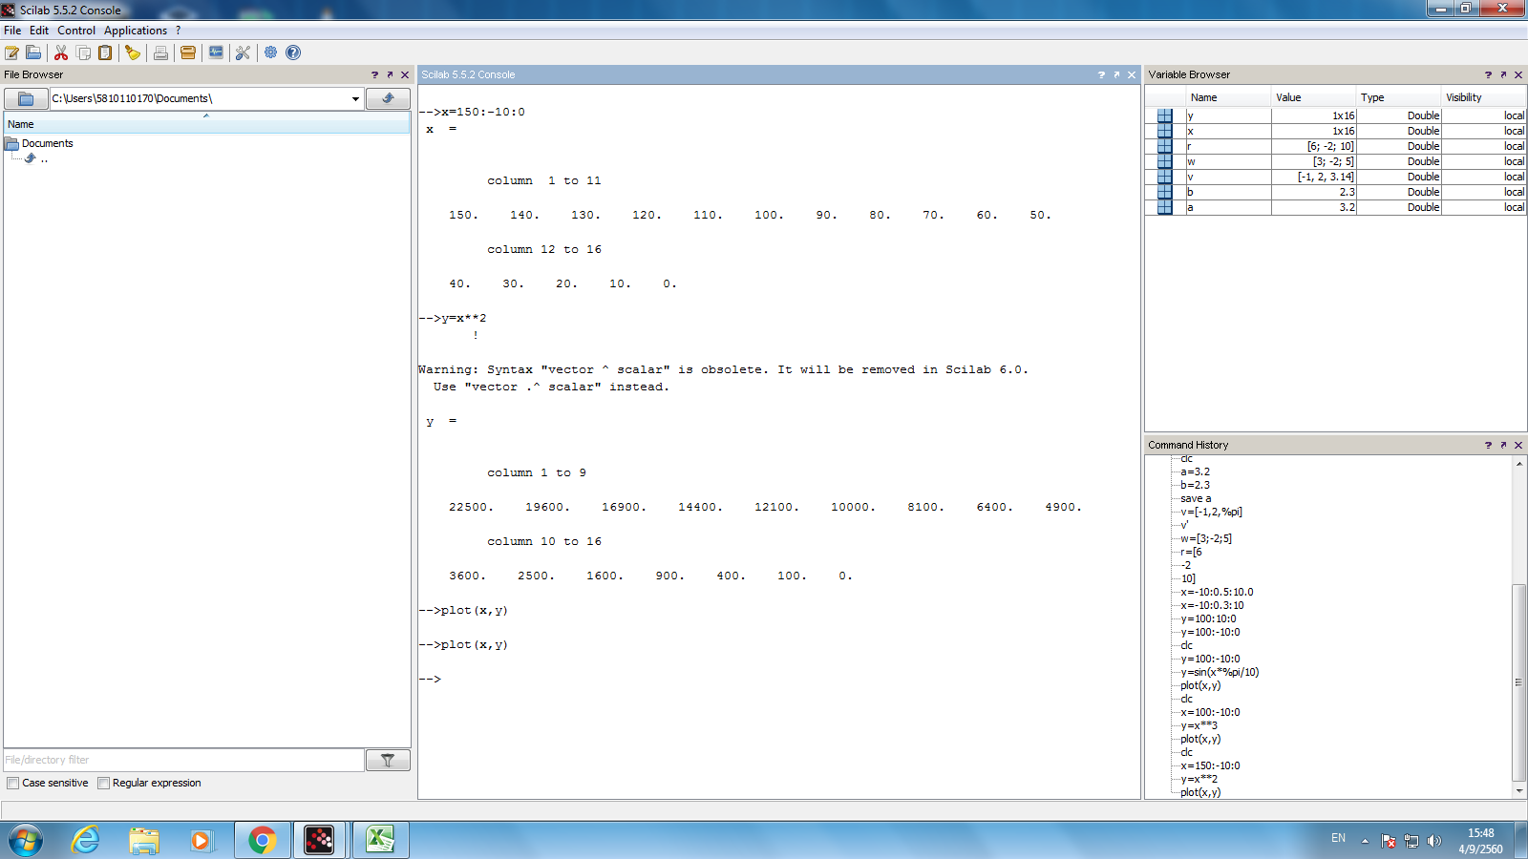The height and width of the screenshot is (859, 1528).
Task: Click the matrix icon for variable x
Action: click(x=1164, y=131)
